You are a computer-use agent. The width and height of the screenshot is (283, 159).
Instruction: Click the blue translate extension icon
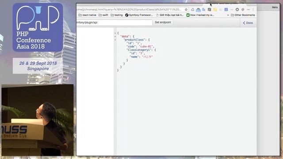pyautogui.click(x=204, y=10)
